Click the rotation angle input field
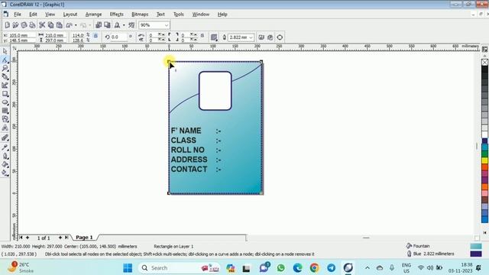Screen dimensions: 489x275 pos(119,37)
